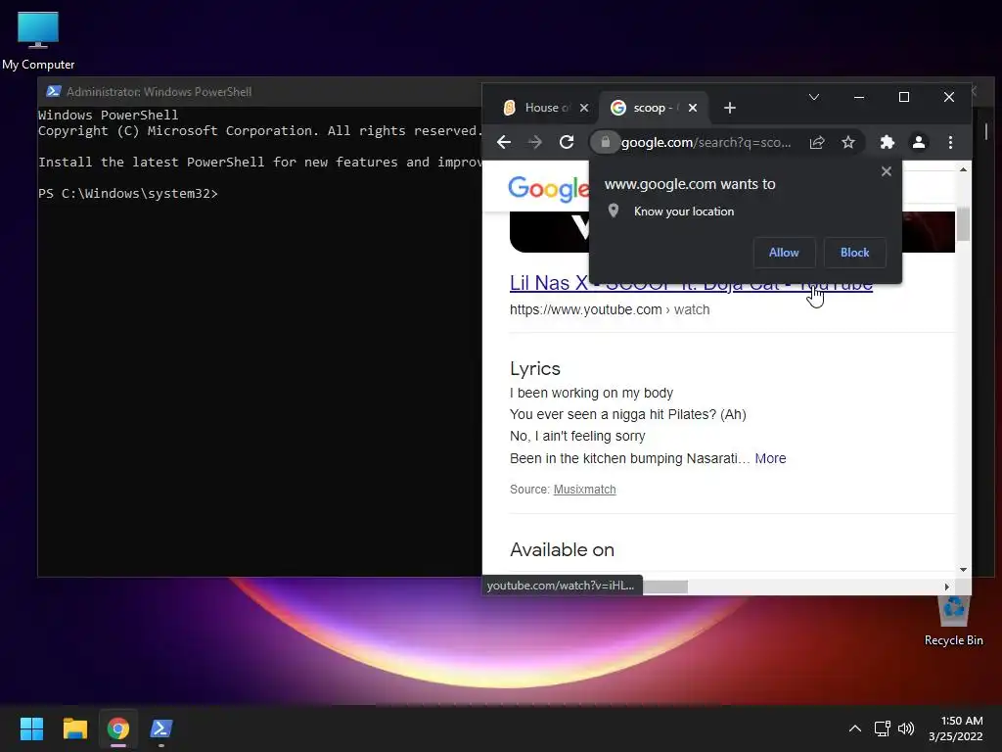Click the Lyrics heading text

tap(535, 368)
